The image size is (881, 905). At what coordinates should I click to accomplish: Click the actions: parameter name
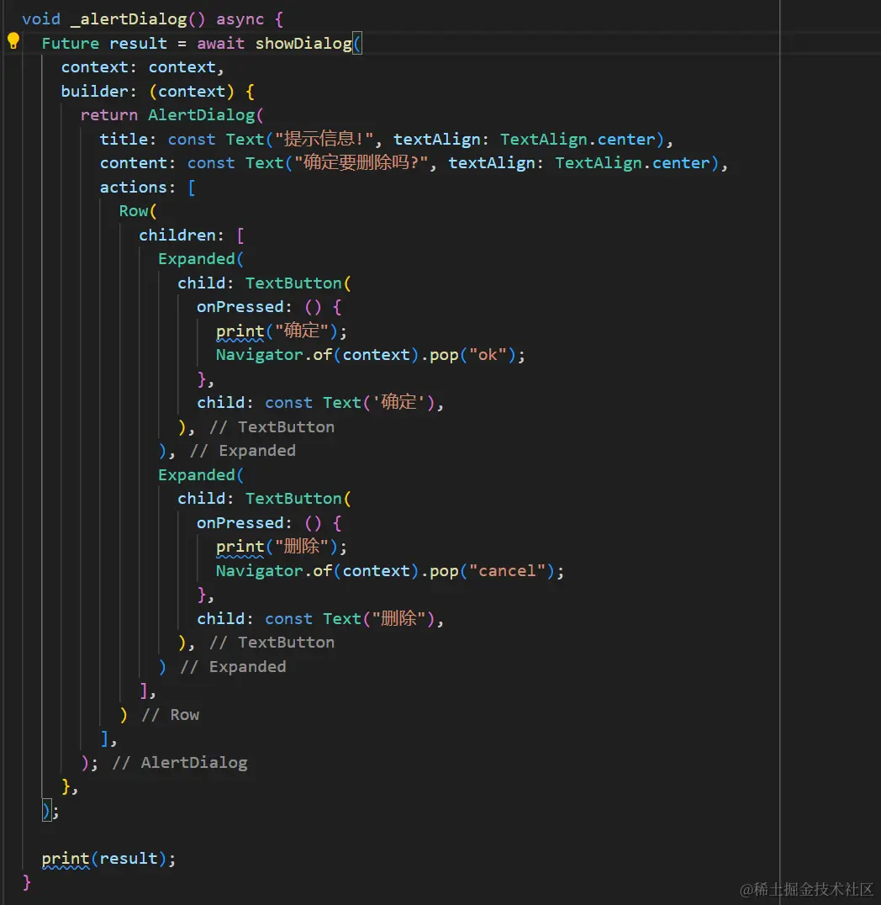138,187
